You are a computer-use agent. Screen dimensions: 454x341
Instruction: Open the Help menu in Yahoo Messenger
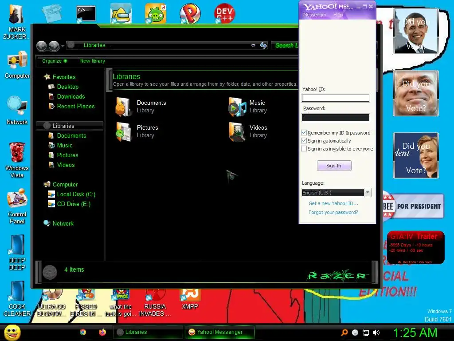[338, 15]
